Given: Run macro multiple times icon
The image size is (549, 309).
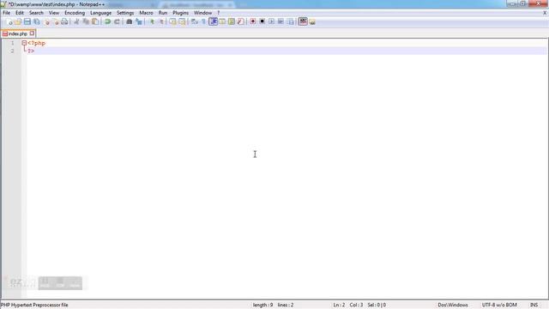Looking at the screenshot, I should point(281,21).
